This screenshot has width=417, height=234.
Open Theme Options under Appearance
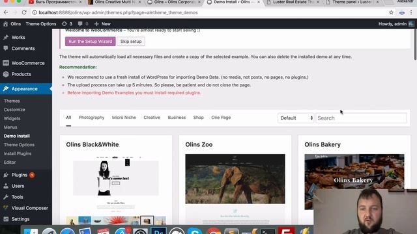(19, 145)
